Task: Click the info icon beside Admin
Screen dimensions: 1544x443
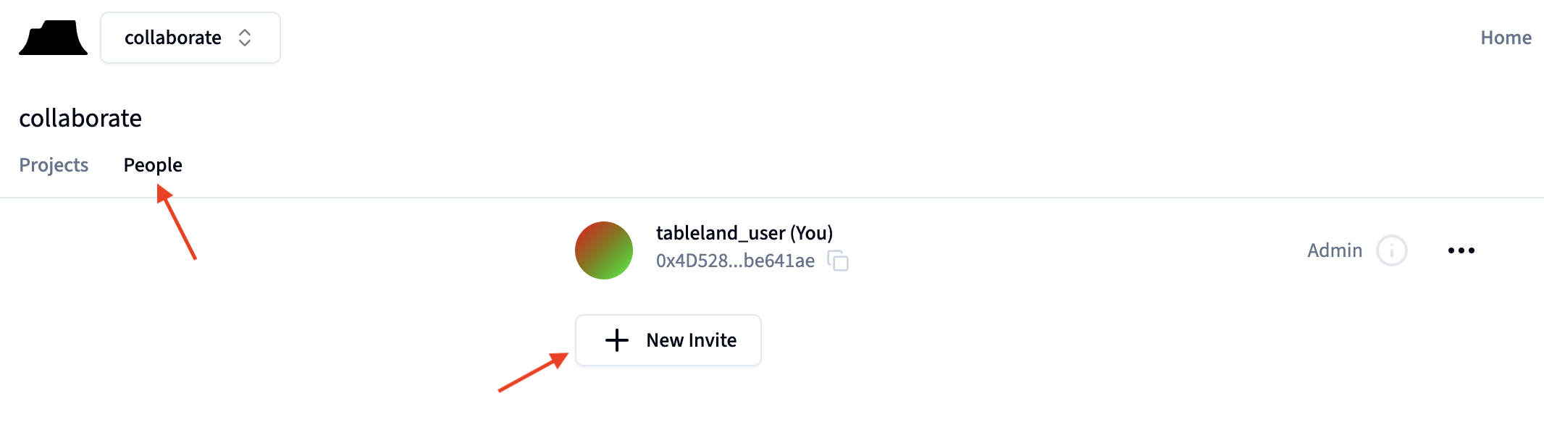Action: [1391, 250]
